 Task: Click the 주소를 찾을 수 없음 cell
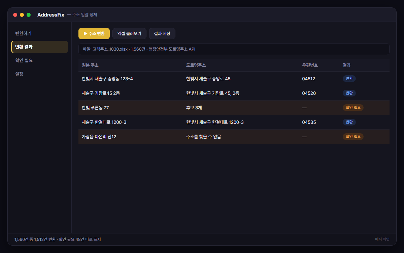(204, 137)
